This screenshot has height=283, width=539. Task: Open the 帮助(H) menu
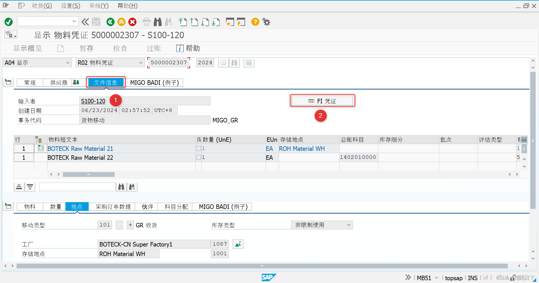(x=127, y=6)
